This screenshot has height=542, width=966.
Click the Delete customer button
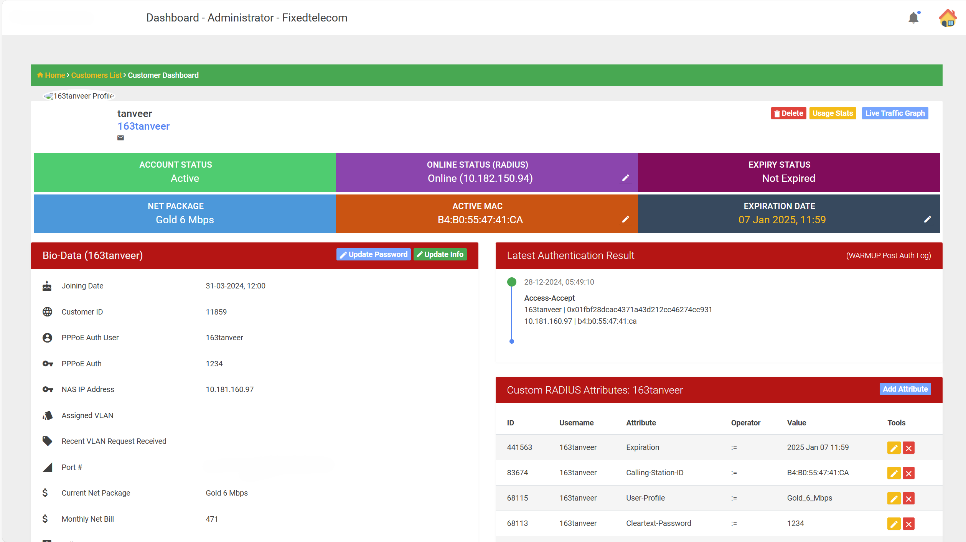788,113
